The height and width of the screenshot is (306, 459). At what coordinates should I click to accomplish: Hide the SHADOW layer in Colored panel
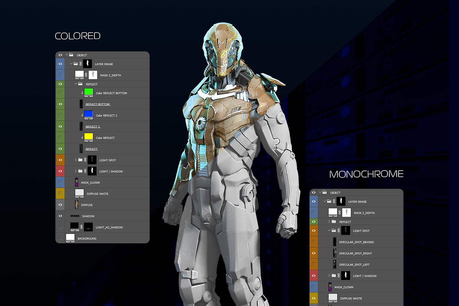point(60,216)
